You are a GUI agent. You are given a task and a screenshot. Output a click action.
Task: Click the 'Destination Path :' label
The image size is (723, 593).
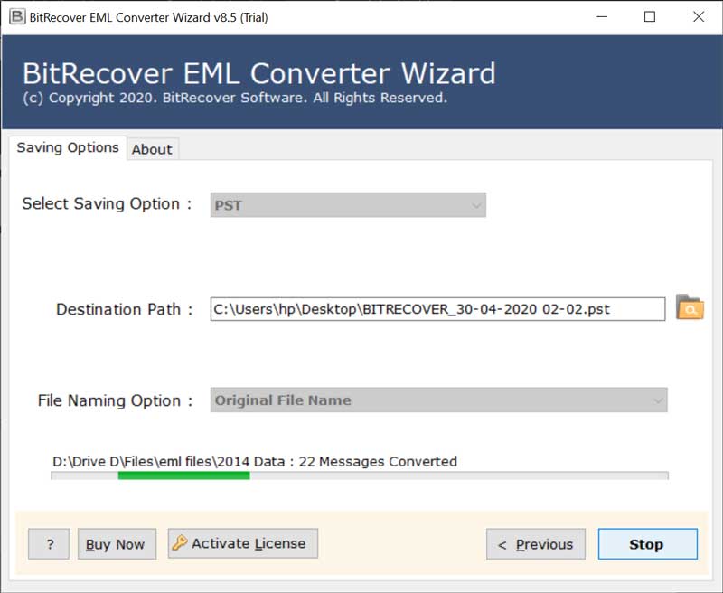tap(125, 309)
